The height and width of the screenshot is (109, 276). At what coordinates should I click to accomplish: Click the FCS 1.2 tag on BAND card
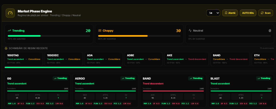click(185, 104)
